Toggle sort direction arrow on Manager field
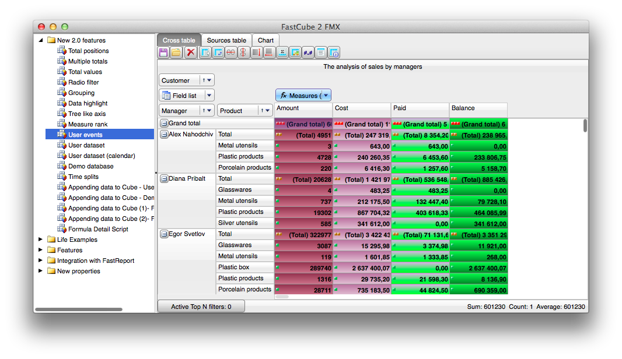 pyautogui.click(x=204, y=111)
